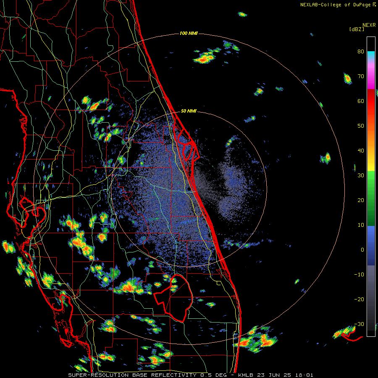Click the "-30" value on dBZ scale

click(x=359, y=324)
